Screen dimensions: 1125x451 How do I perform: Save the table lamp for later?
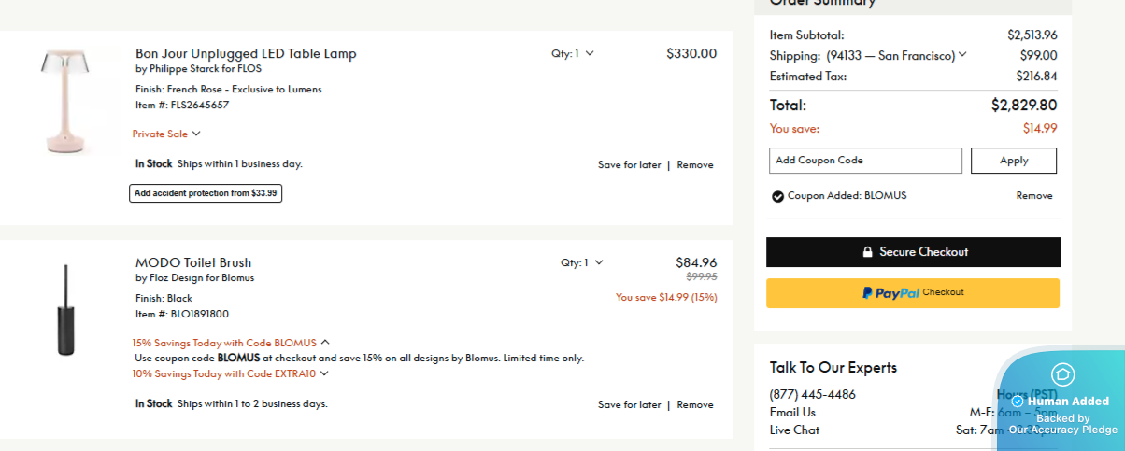point(629,165)
